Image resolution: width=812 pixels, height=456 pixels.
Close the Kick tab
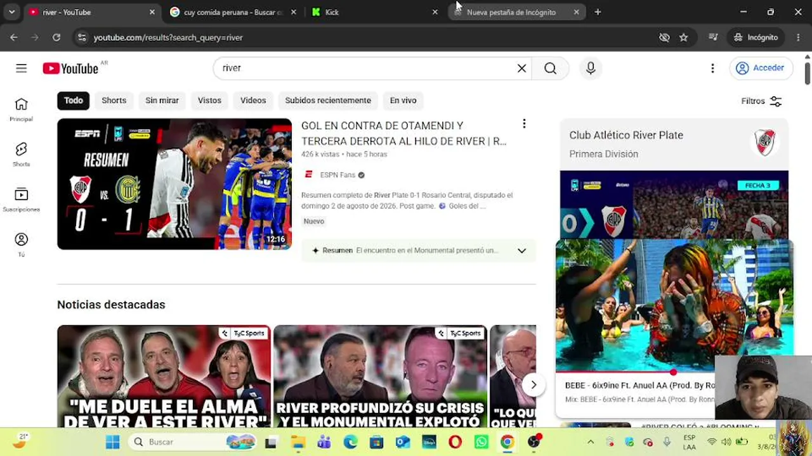(x=435, y=12)
